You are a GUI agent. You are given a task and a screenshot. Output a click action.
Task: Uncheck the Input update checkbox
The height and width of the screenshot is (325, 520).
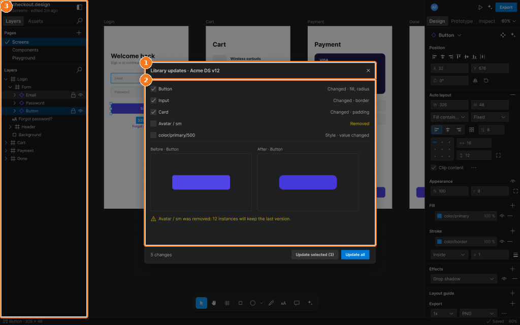(153, 101)
